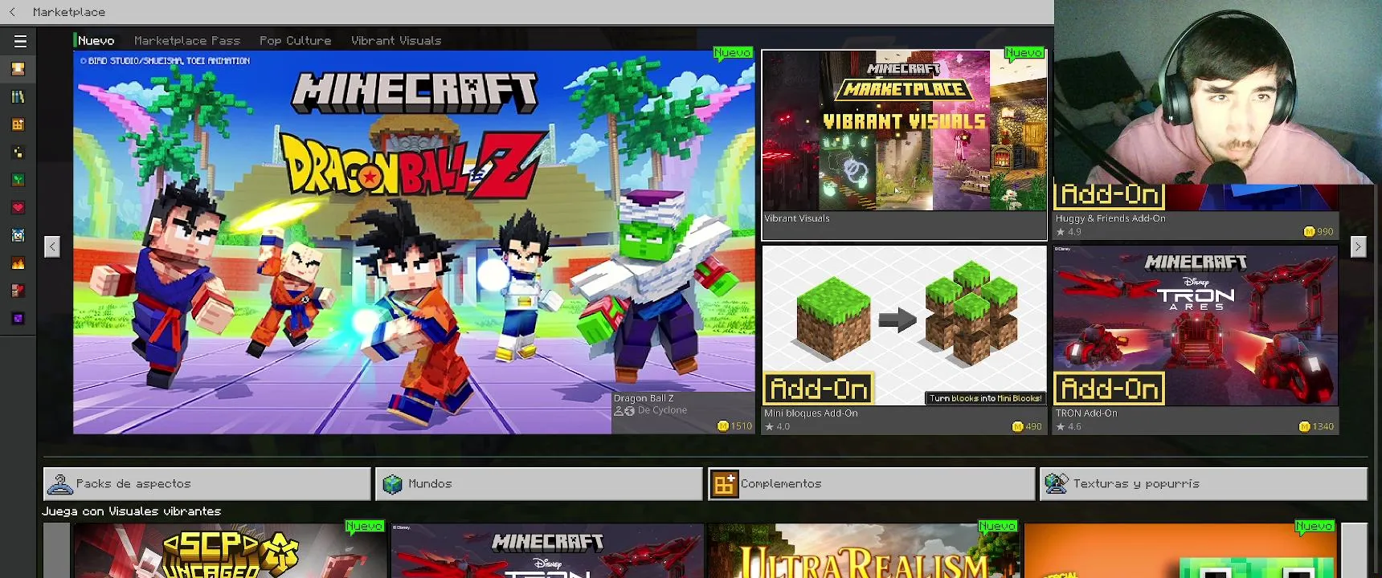This screenshot has height=578, width=1382.
Task: Click the Marketplace title text
Action: coord(69,12)
